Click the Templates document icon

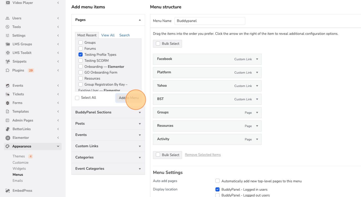[8, 112]
